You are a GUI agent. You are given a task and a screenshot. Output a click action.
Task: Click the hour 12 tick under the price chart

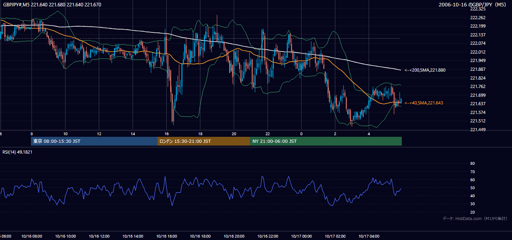coord(99,134)
